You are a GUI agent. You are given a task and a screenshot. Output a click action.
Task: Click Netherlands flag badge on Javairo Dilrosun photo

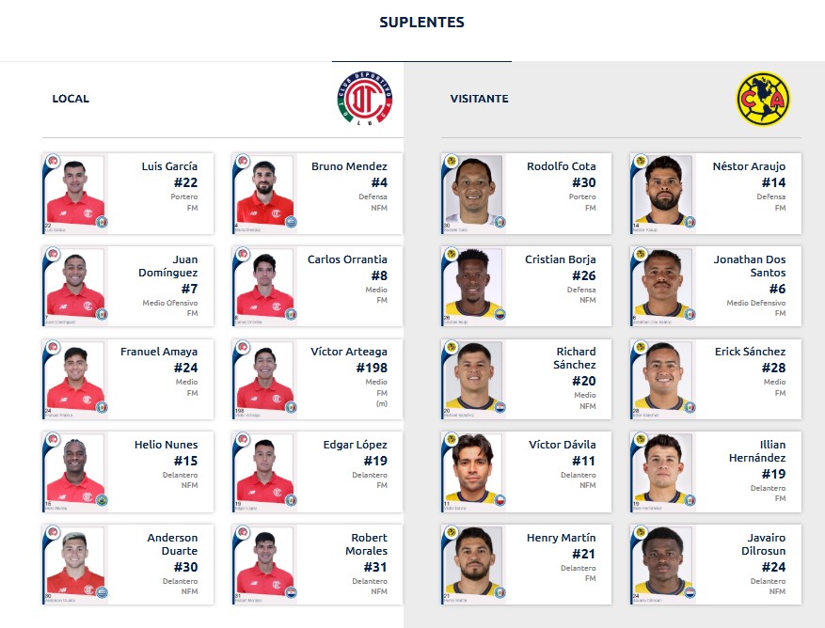[690, 593]
